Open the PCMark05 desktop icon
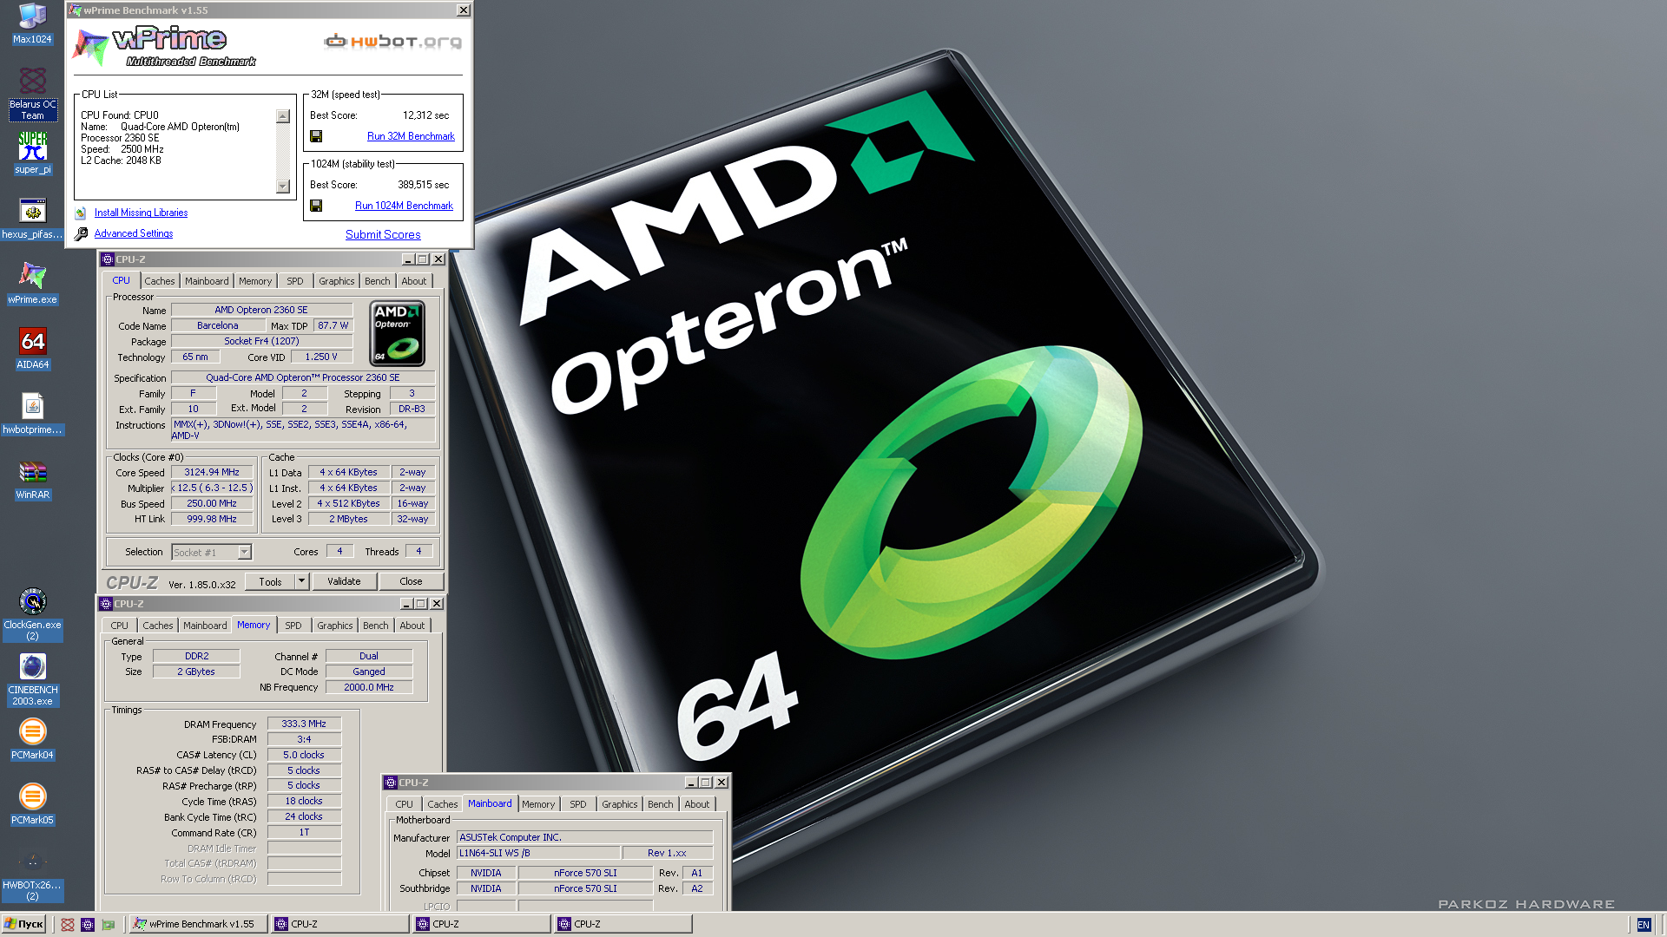Image resolution: width=1667 pixels, height=937 pixels. tap(32, 804)
